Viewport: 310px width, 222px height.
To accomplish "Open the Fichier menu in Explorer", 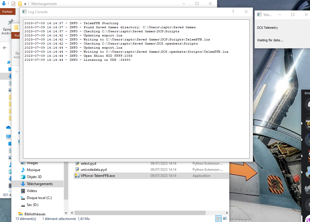I will coord(7,12).
